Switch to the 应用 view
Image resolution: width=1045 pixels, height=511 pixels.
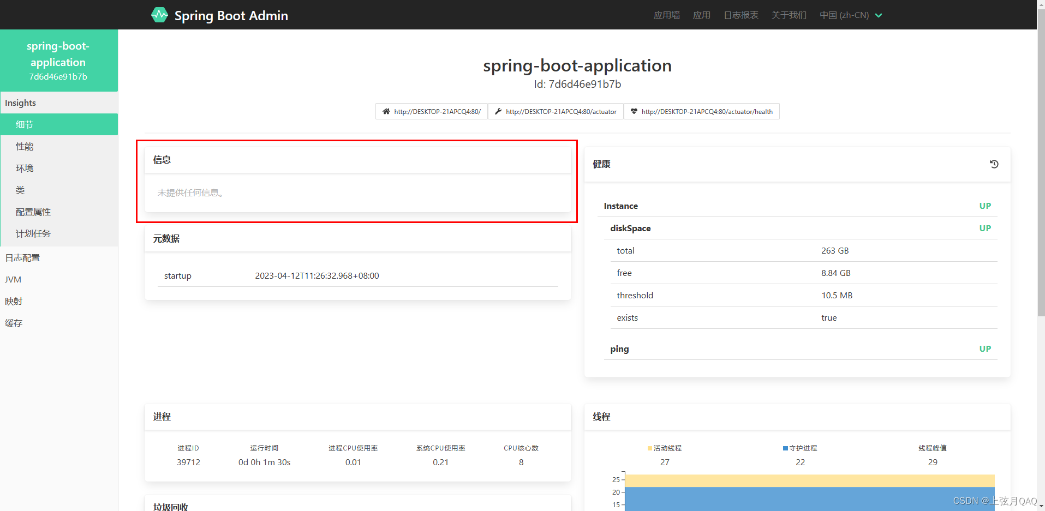pyautogui.click(x=701, y=15)
